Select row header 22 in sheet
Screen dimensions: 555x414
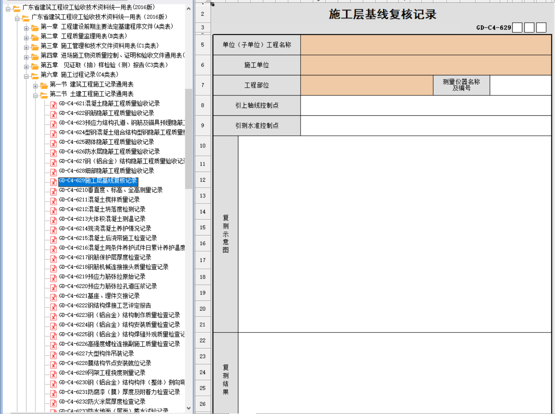[203, 341]
